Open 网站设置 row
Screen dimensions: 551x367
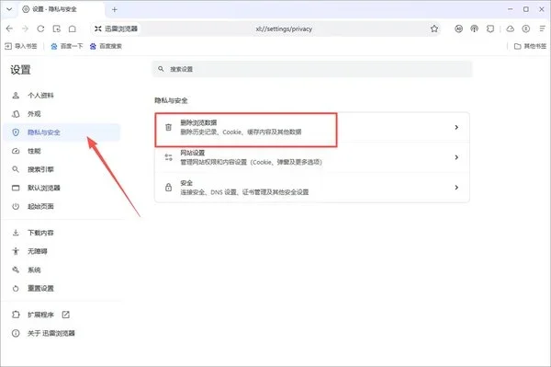312,157
